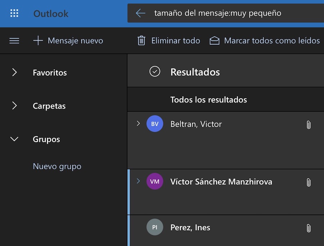Click attachment paperclip on Perez, Ines message
Image resolution: width=324 pixels, height=246 pixels.
[x=308, y=228]
